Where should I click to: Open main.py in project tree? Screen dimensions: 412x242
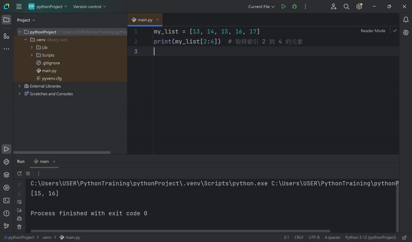point(49,71)
